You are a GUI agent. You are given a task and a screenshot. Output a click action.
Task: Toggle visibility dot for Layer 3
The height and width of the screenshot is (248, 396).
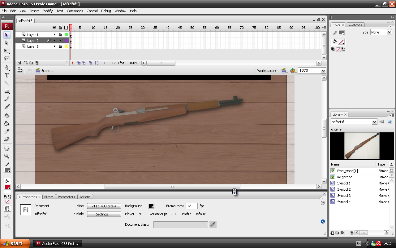[x=54, y=46]
